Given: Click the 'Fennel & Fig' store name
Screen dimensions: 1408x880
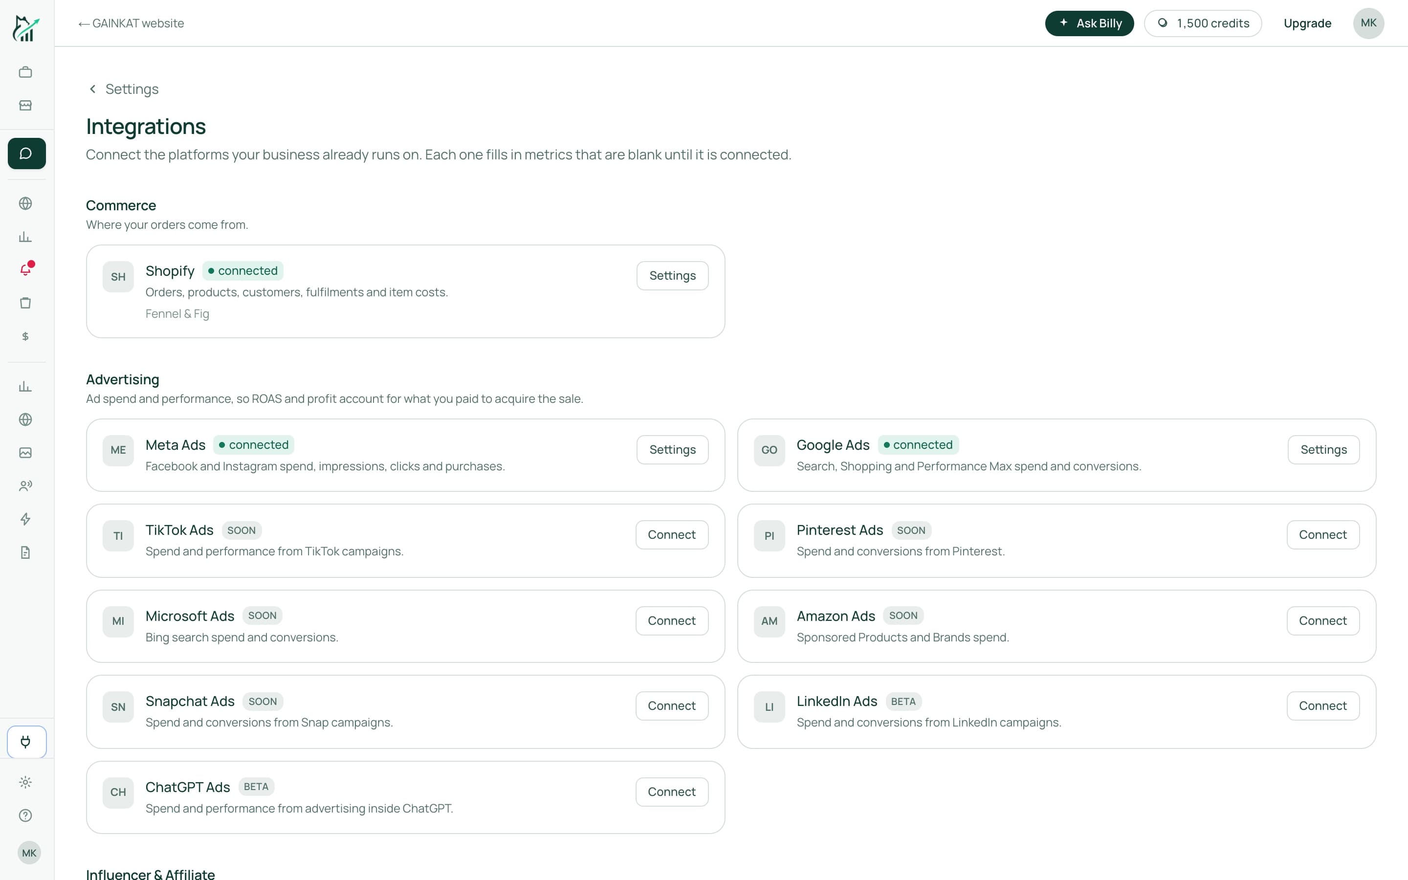Looking at the screenshot, I should tap(177, 314).
